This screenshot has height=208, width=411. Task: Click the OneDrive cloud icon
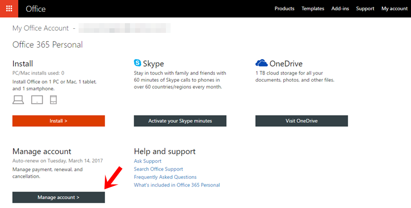tap(261, 63)
